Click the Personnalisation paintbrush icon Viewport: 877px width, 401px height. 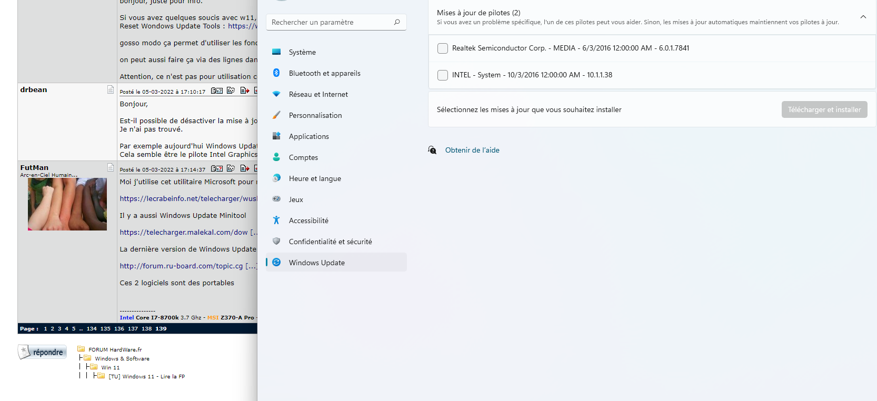(x=276, y=115)
